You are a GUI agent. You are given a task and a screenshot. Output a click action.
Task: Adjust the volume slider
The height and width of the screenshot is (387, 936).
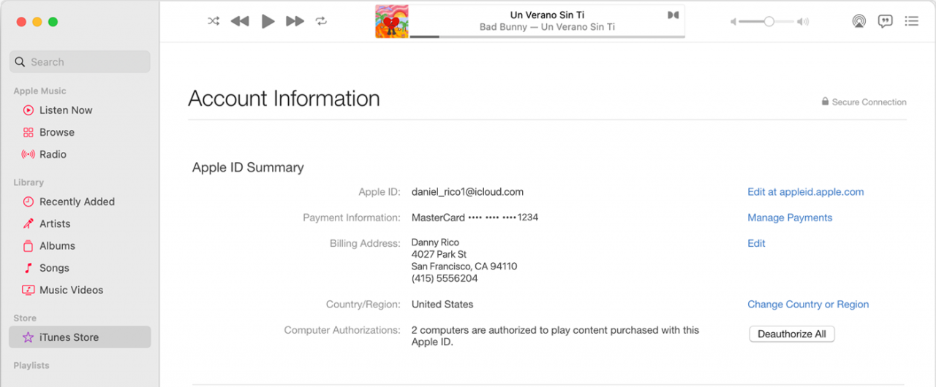pos(769,22)
